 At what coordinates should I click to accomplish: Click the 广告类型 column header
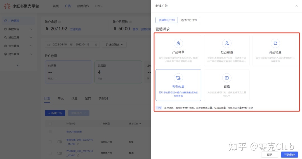tap(105, 124)
